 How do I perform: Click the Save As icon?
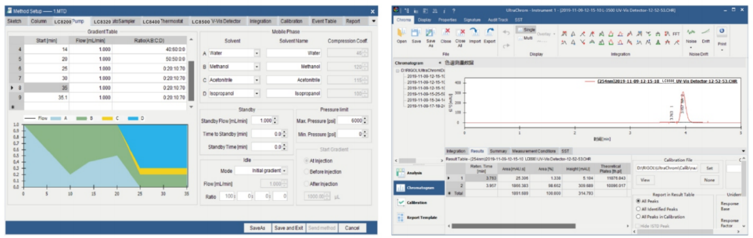(430, 33)
